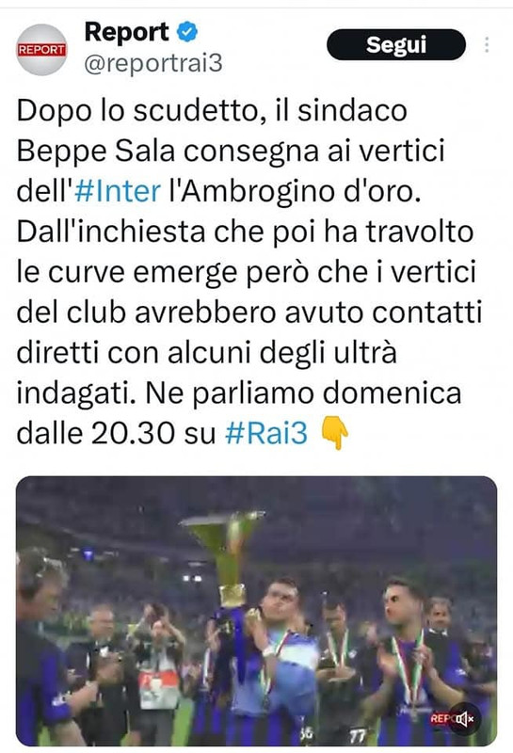
Task: Unmute the video with the speaker icon
Action: tap(464, 718)
